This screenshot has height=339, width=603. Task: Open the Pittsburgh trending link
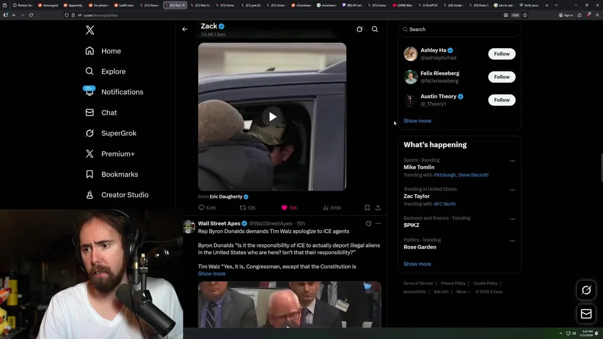pos(445,175)
